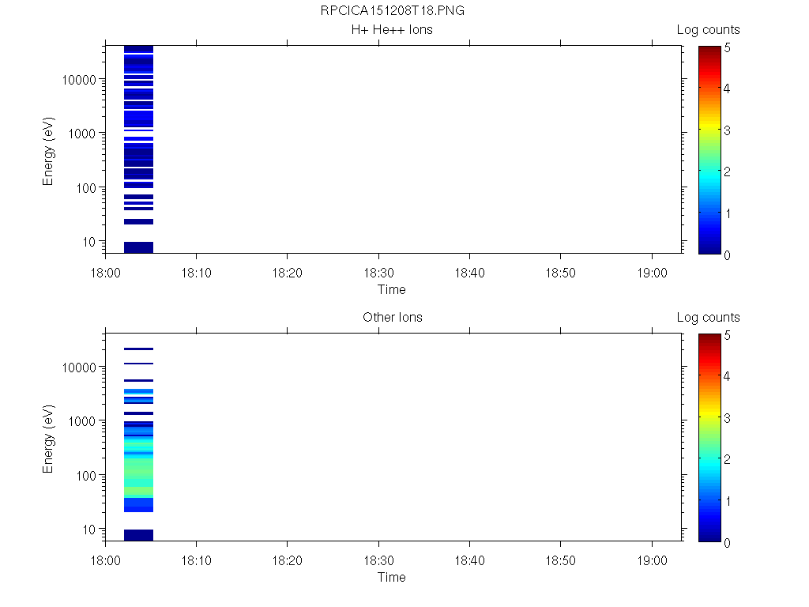Click 'Energy (eV)' axis label of H+ He++ plot

[48, 151]
